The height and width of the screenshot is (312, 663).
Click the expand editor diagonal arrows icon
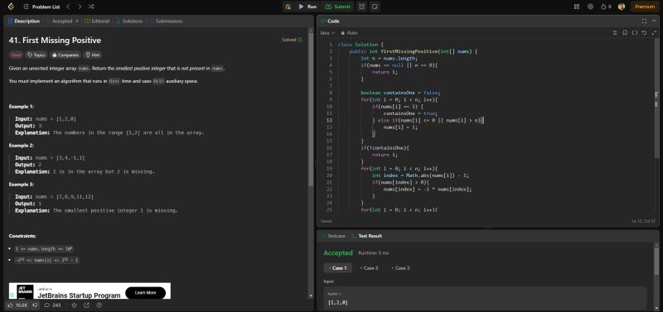[654, 32]
